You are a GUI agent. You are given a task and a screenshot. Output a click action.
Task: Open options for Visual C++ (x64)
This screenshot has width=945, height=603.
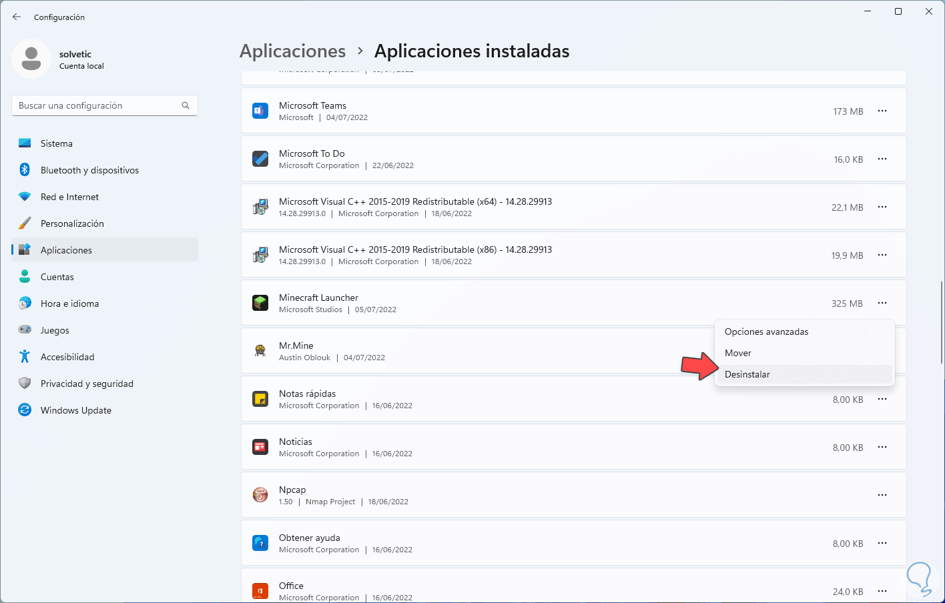coord(882,207)
